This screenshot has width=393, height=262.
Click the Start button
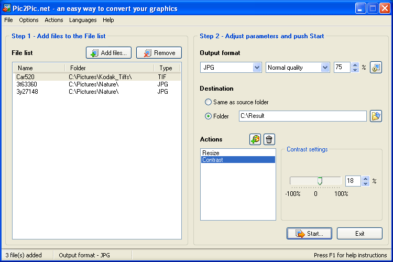(x=309, y=233)
